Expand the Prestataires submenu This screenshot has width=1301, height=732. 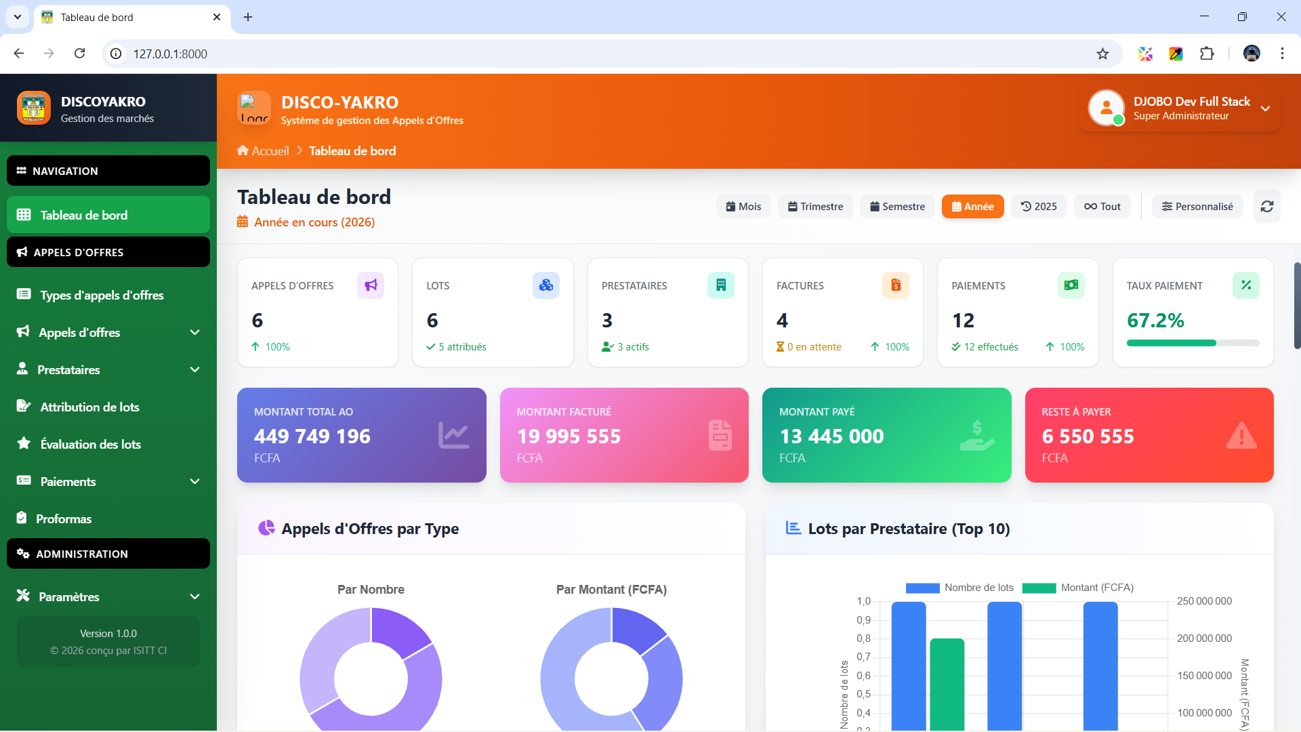pos(195,369)
